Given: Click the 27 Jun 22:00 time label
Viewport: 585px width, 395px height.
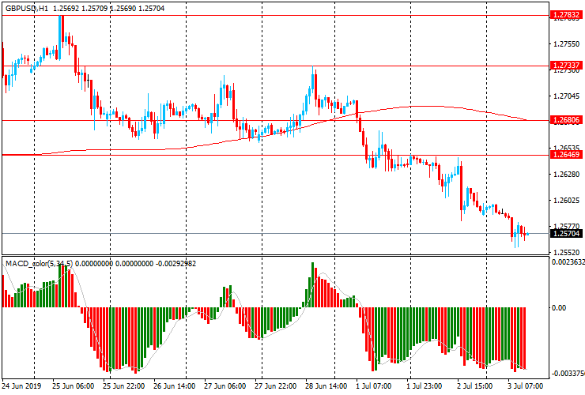Looking at the screenshot, I should coord(276,386).
